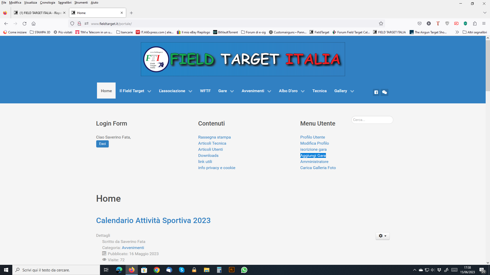490x275 pixels.
Task: Open the Downloads link
Action: click(x=208, y=155)
